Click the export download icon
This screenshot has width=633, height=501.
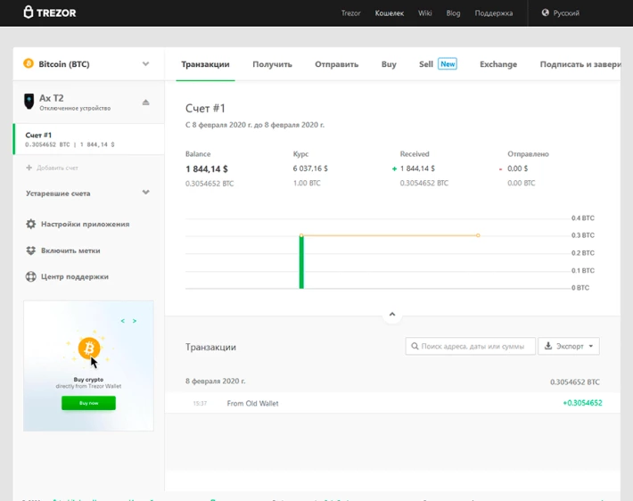click(x=547, y=346)
